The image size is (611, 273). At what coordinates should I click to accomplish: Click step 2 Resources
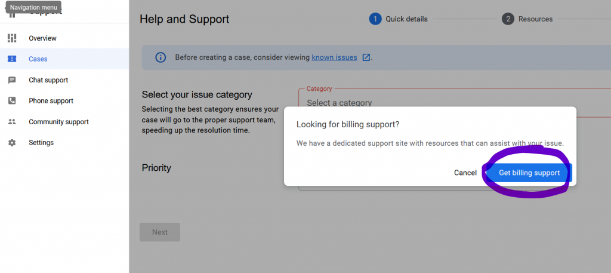tap(528, 19)
